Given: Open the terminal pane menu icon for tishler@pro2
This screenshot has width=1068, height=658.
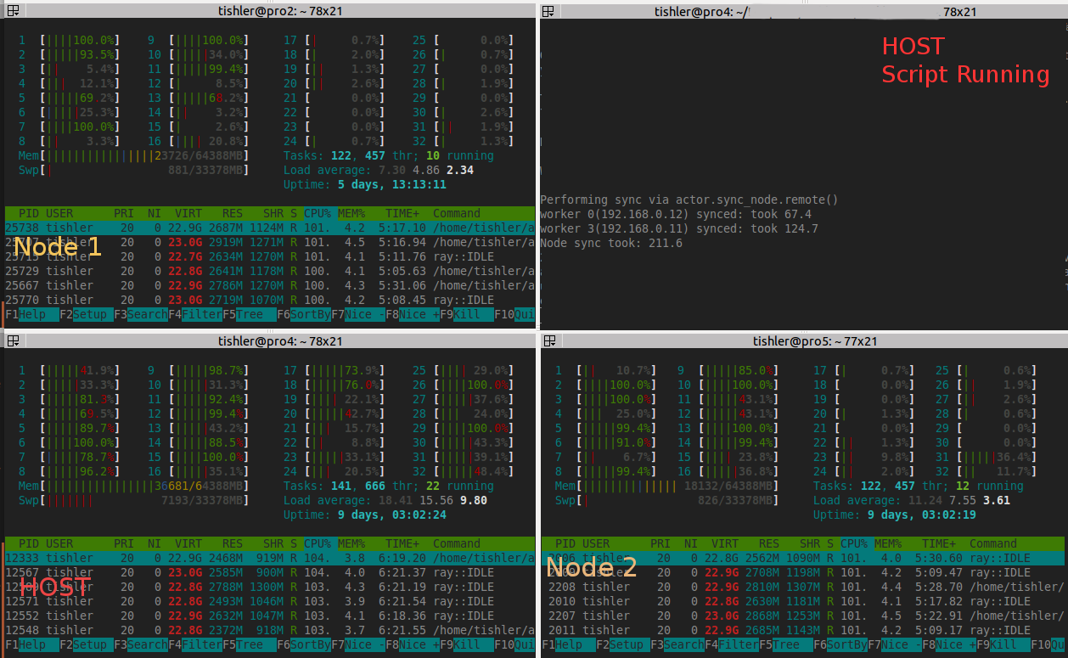Looking at the screenshot, I should pyautogui.click(x=13, y=11).
